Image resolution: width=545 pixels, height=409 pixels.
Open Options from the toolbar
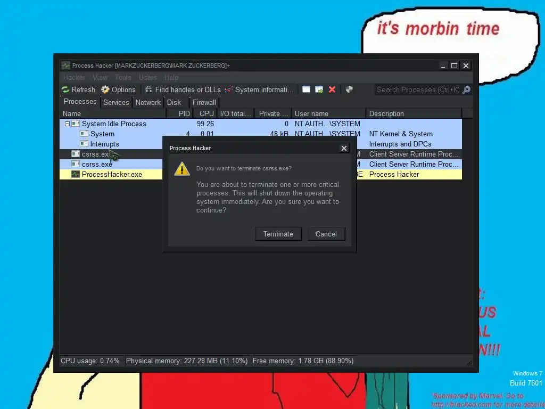click(x=118, y=89)
